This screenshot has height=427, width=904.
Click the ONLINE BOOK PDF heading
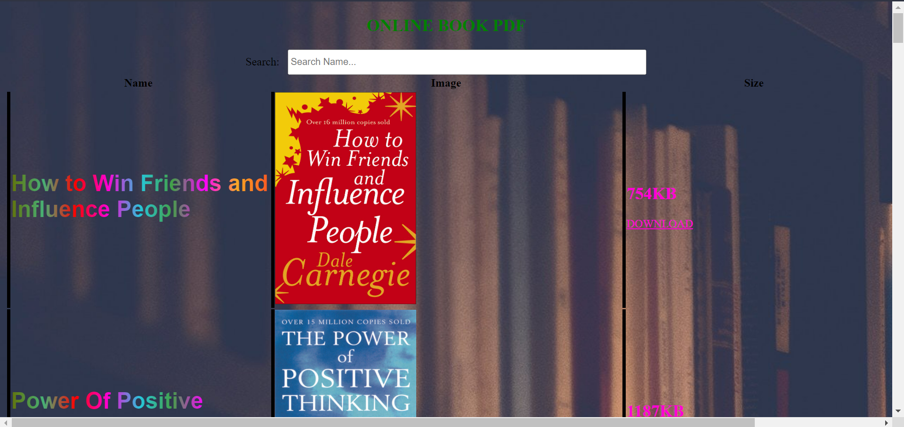point(446,25)
